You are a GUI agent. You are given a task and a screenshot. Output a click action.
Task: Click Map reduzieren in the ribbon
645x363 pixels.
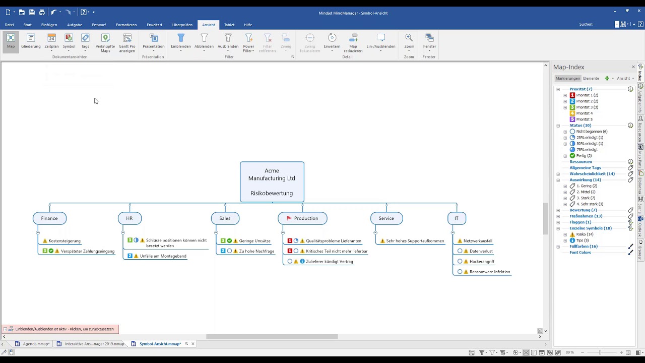click(x=353, y=43)
